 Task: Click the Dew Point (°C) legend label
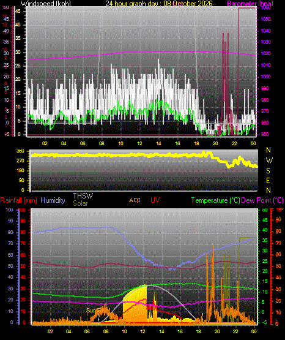pos(262,200)
